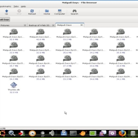138x138 pixels.
Task: Click the 35.1 MB size label
Action: [x=94, y=39]
